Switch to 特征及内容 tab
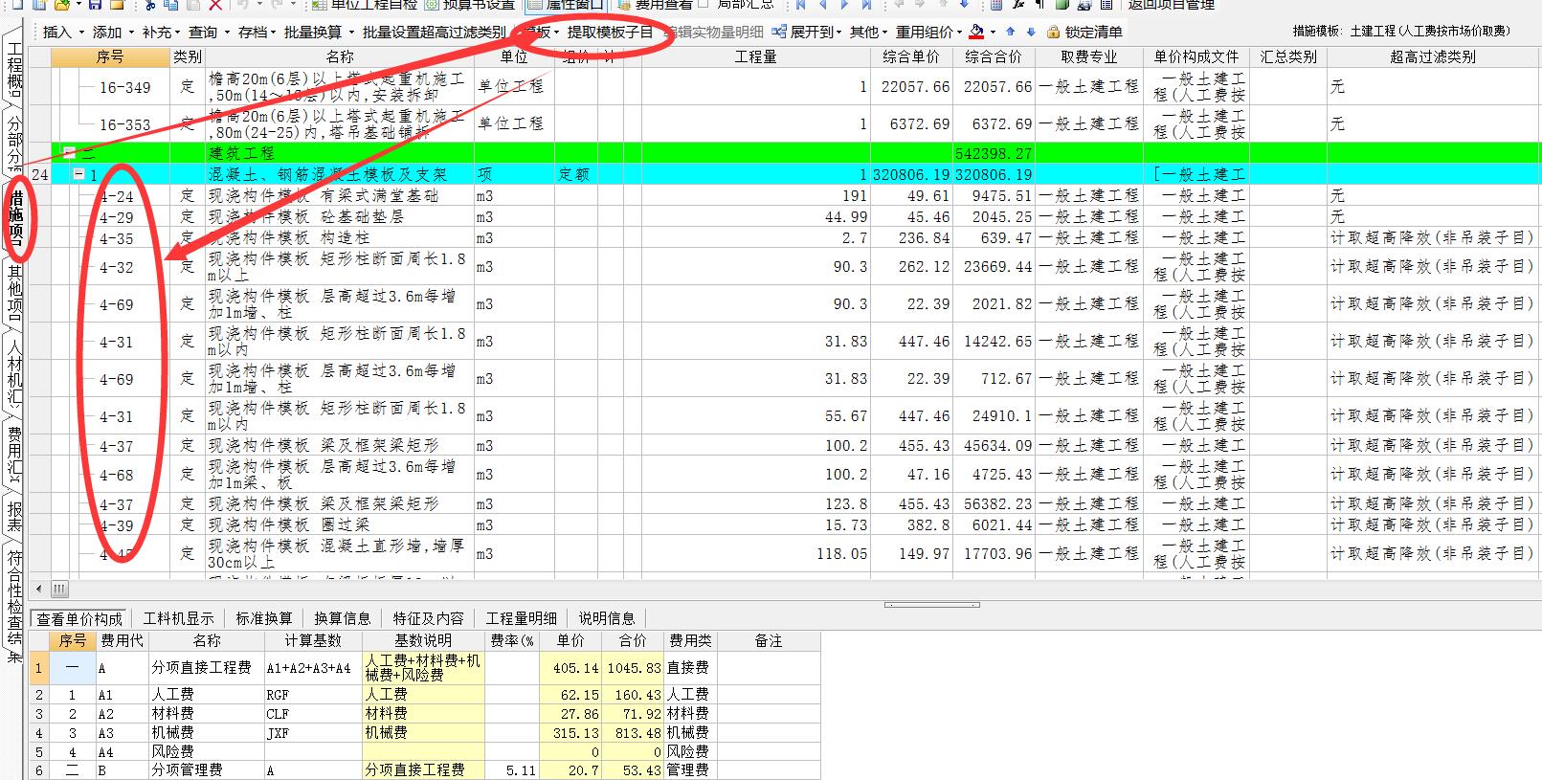1542x780 pixels. [x=428, y=618]
